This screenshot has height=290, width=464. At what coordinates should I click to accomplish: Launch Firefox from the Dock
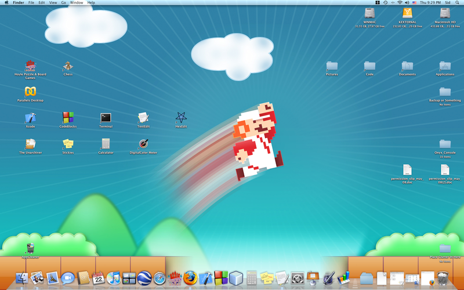[190, 278]
